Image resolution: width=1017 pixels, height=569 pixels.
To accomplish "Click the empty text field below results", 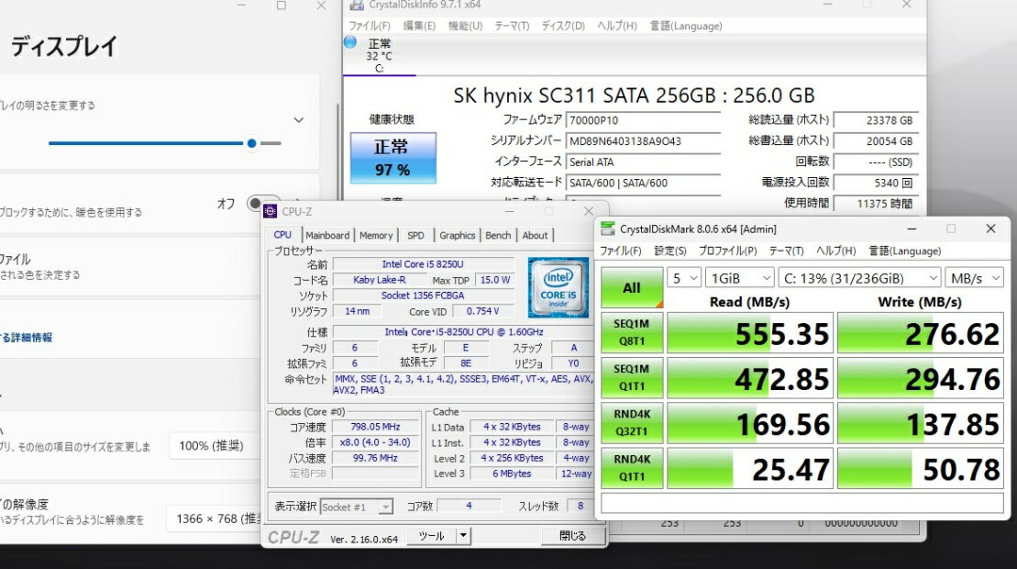I will pos(801,503).
